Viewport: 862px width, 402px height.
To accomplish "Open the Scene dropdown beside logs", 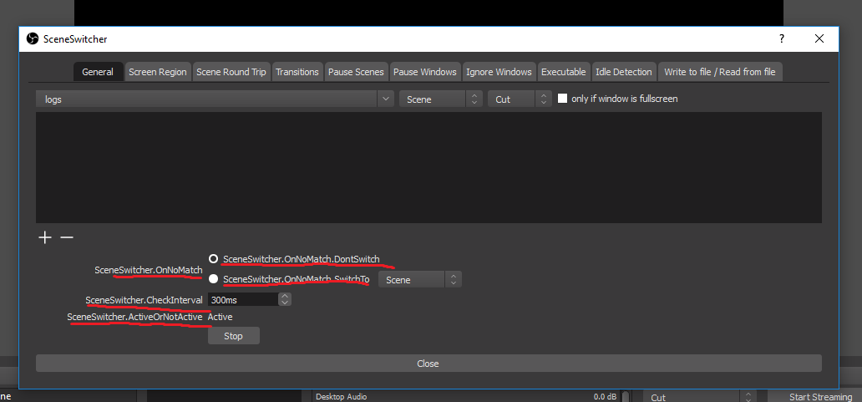I will [441, 99].
